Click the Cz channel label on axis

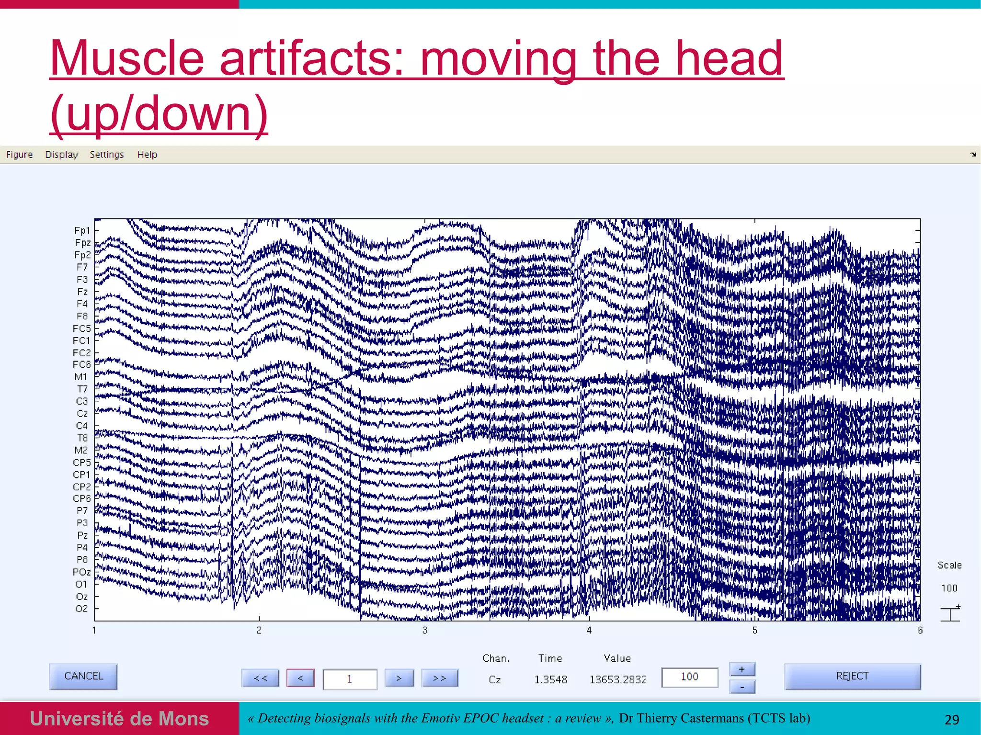(82, 413)
